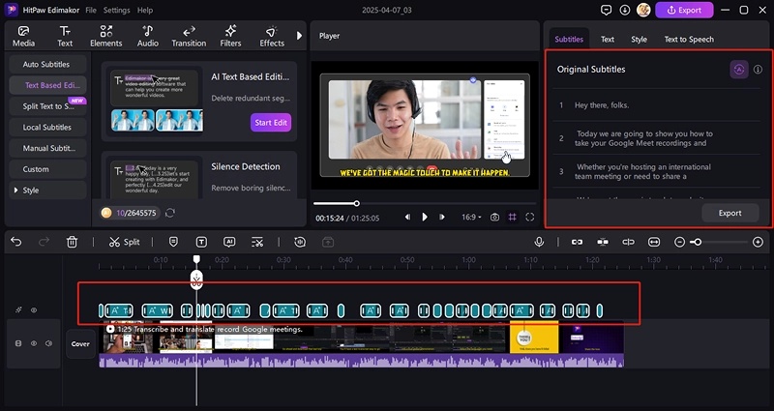
Task: Toggle timeline snapping icon
Action: 603,242
